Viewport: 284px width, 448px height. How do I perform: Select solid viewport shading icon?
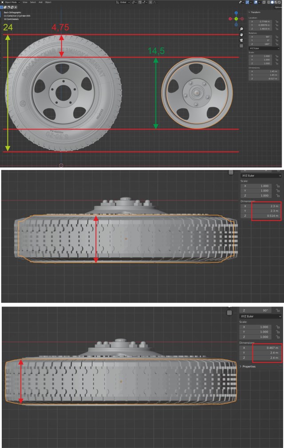[x=271, y=2]
